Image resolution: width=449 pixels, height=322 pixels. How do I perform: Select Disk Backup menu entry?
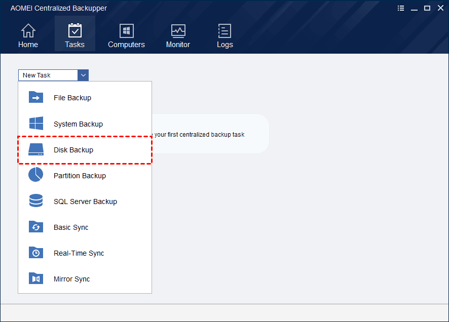[x=85, y=150]
